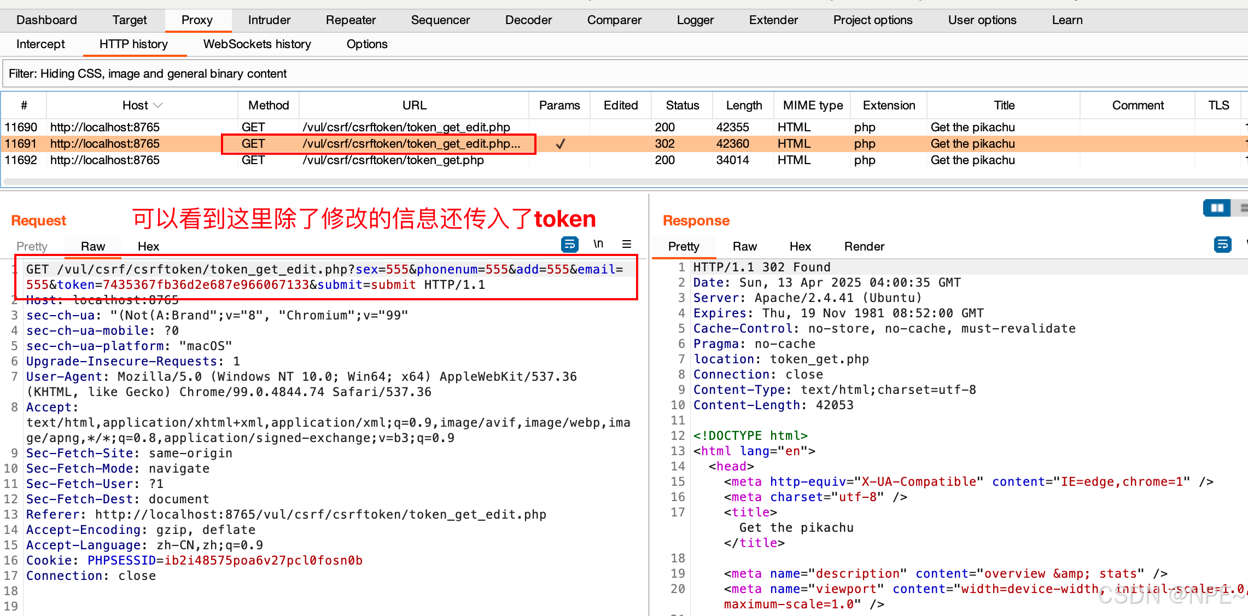The height and width of the screenshot is (616, 1248).
Task: Select Pretty view in Request panel
Action: coord(32,246)
